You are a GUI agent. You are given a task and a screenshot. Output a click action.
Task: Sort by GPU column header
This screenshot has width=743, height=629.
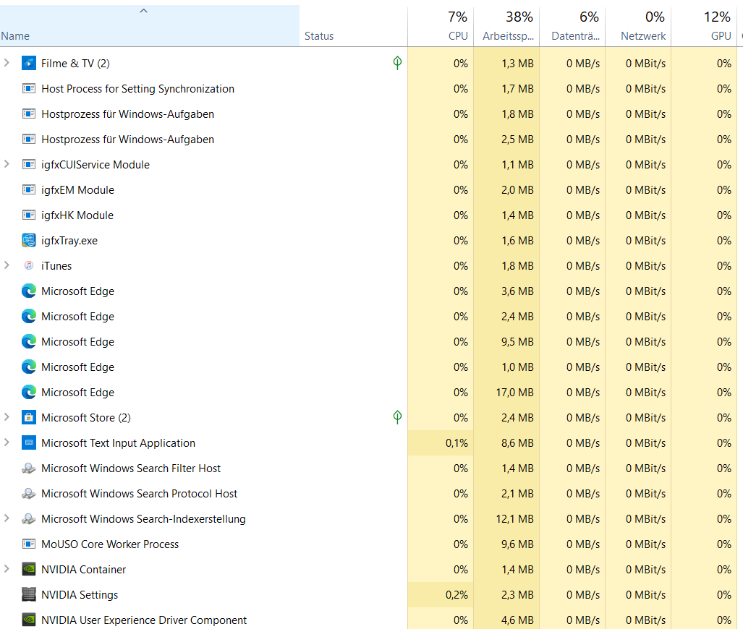704,25
